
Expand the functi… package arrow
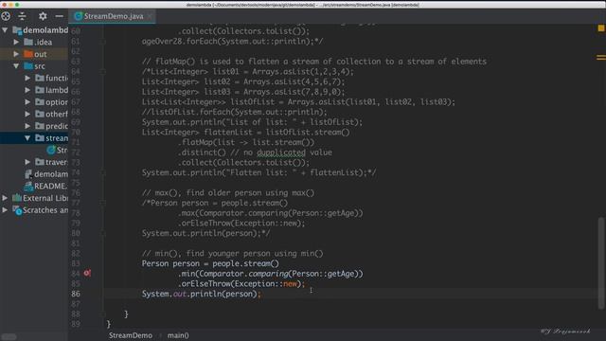click(x=27, y=78)
